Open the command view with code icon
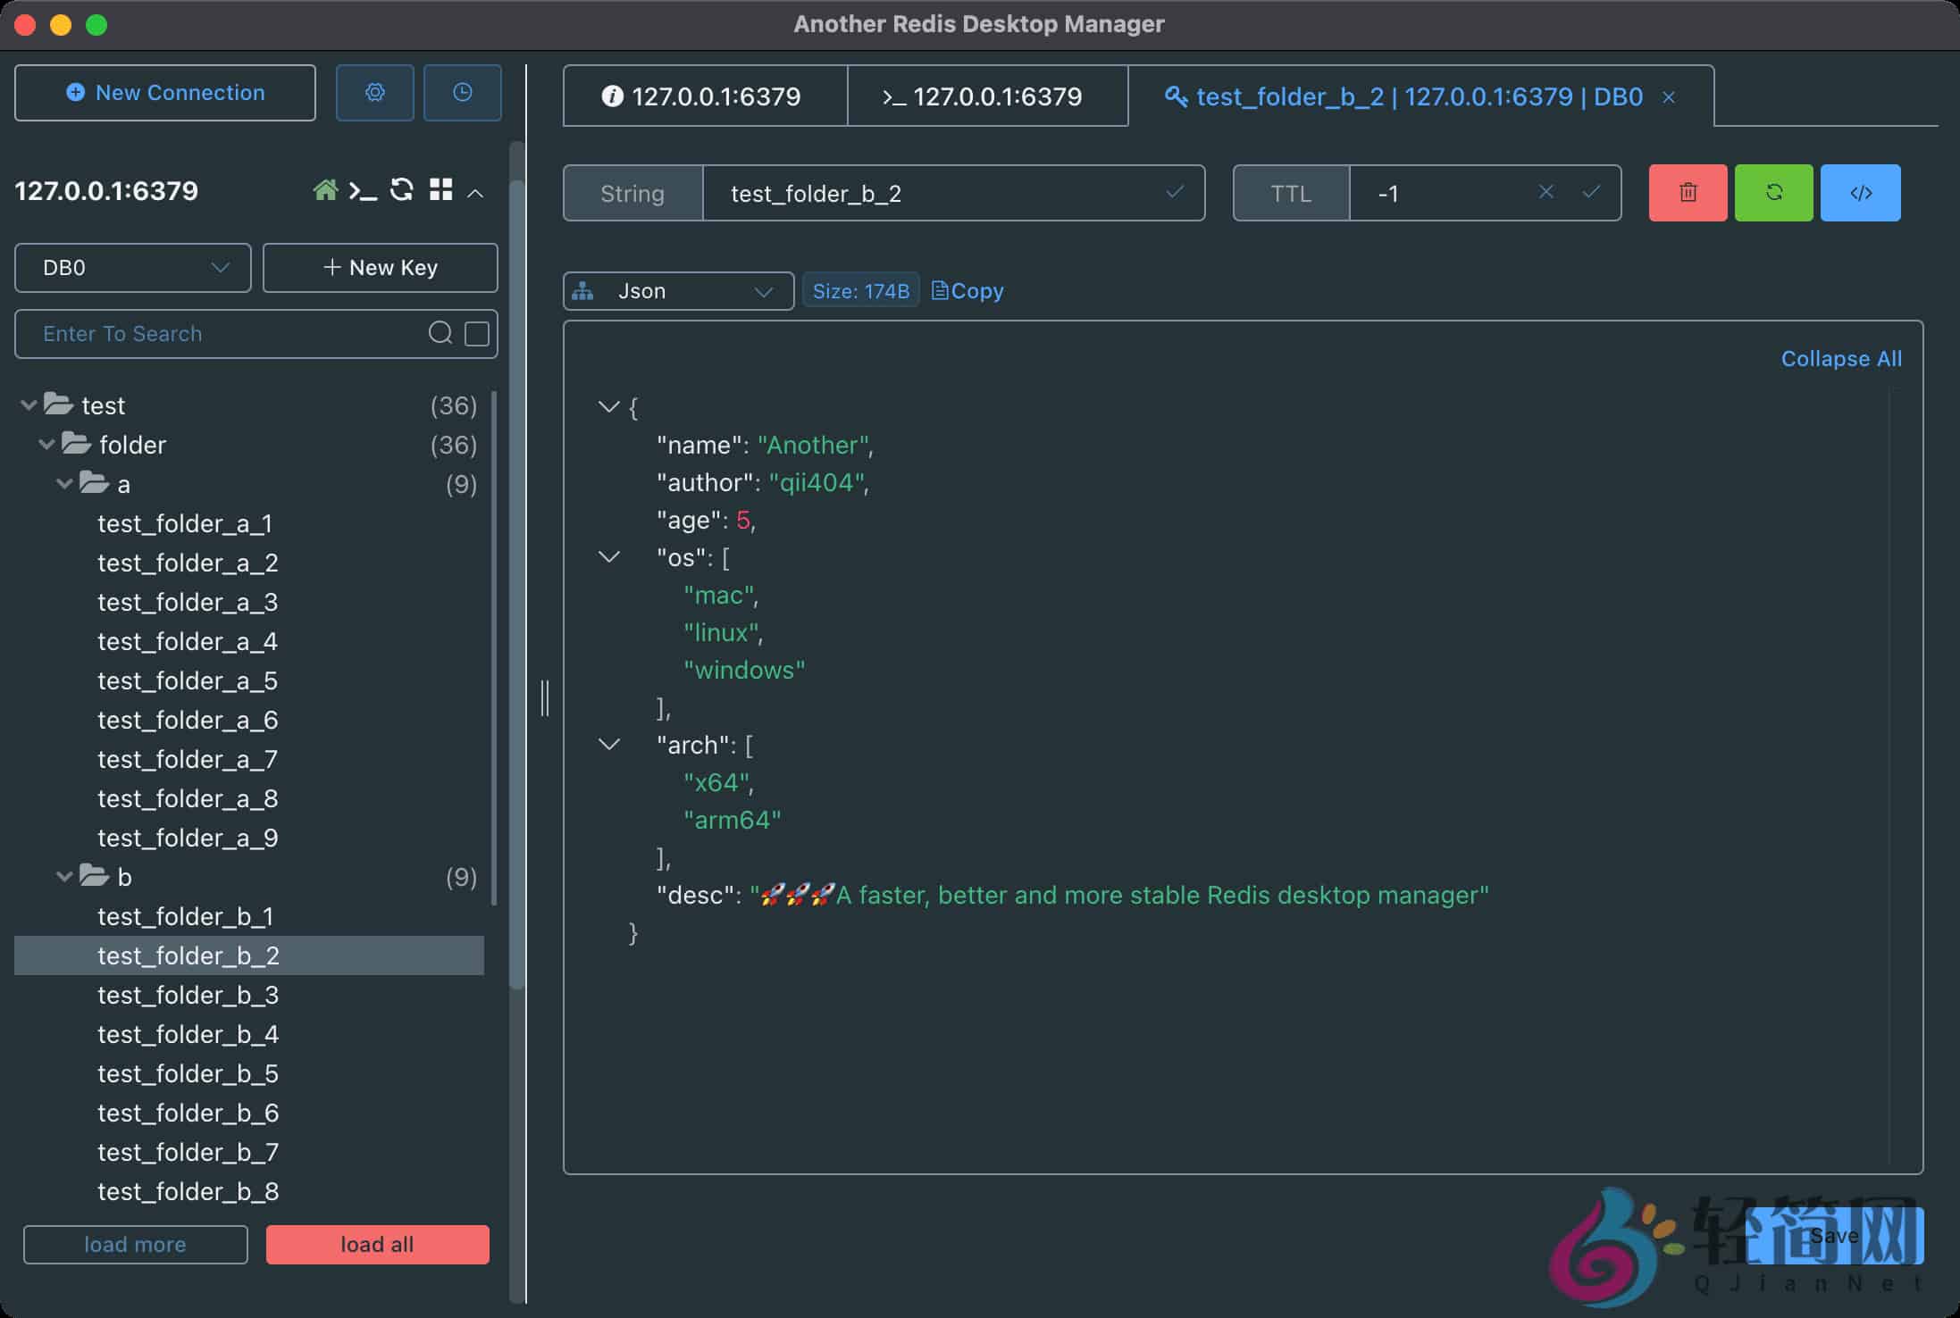Image resolution: width=1960 pixels, height=1318 pixels. (x=1860, y=192)
